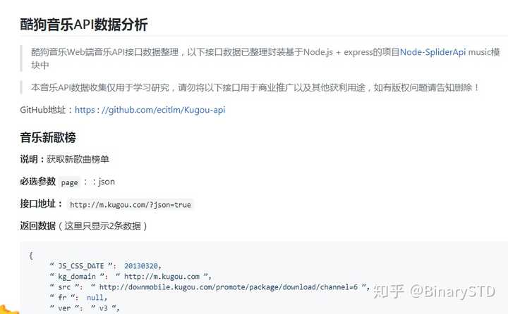Open the github.com/ecitlm/Kugou-api link
The image size is (508, 314).
(x=150, y=110)
